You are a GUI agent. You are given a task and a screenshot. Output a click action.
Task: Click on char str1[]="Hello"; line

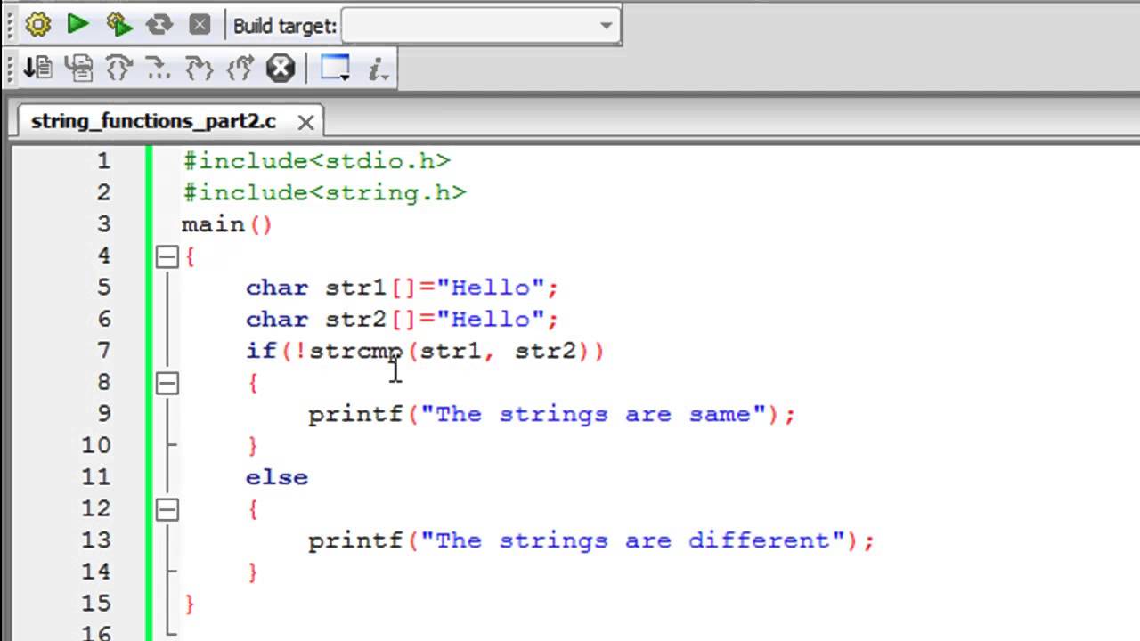402,288
